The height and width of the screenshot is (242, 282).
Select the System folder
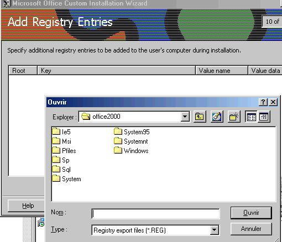coord(66,178)
